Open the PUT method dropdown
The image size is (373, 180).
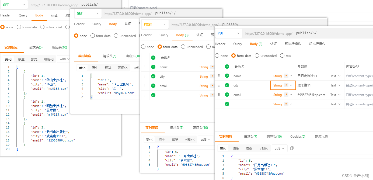[x=228, y=33]
